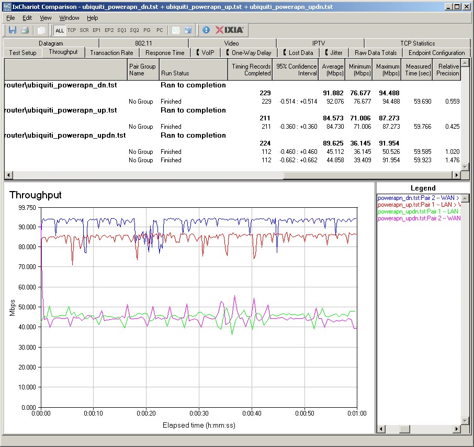
Task: Click the Measured Time (sec) column header
Action: (x=417, y=70)
